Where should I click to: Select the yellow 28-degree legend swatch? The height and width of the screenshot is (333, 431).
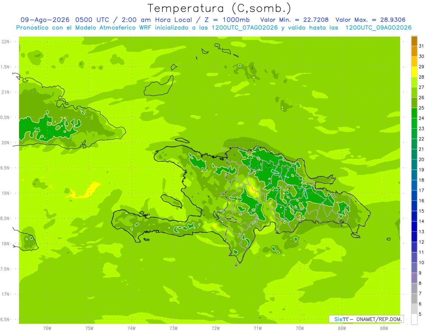(414, 72)
